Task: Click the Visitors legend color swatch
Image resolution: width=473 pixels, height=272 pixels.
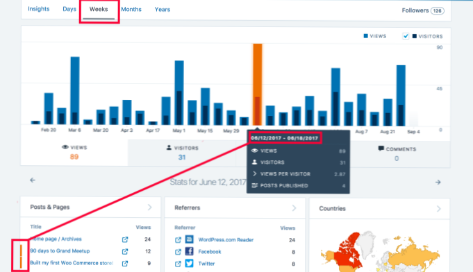Action: (415, 36)
